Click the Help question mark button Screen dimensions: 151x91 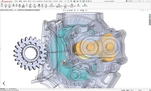143,1
